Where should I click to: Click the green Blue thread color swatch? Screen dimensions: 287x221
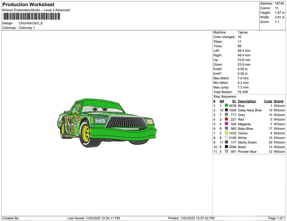click(226, 106)
